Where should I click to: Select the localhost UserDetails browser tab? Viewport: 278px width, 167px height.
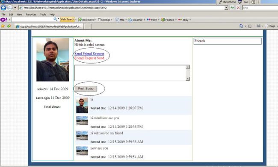[49, 26]
